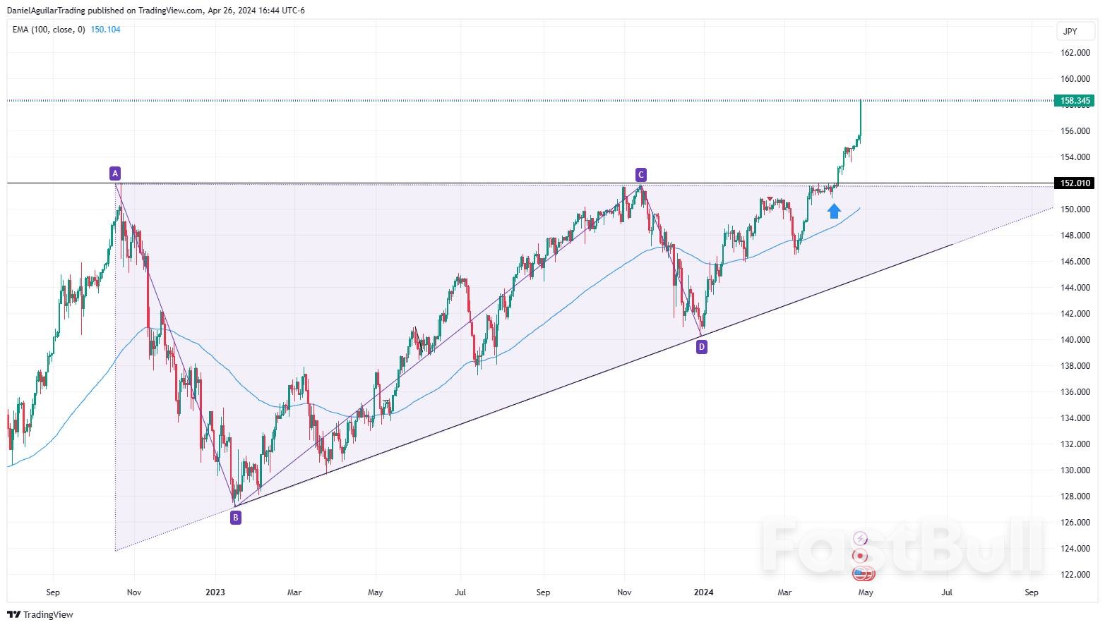Click the JPY symbol badge in the top right

pos(1074,31)
